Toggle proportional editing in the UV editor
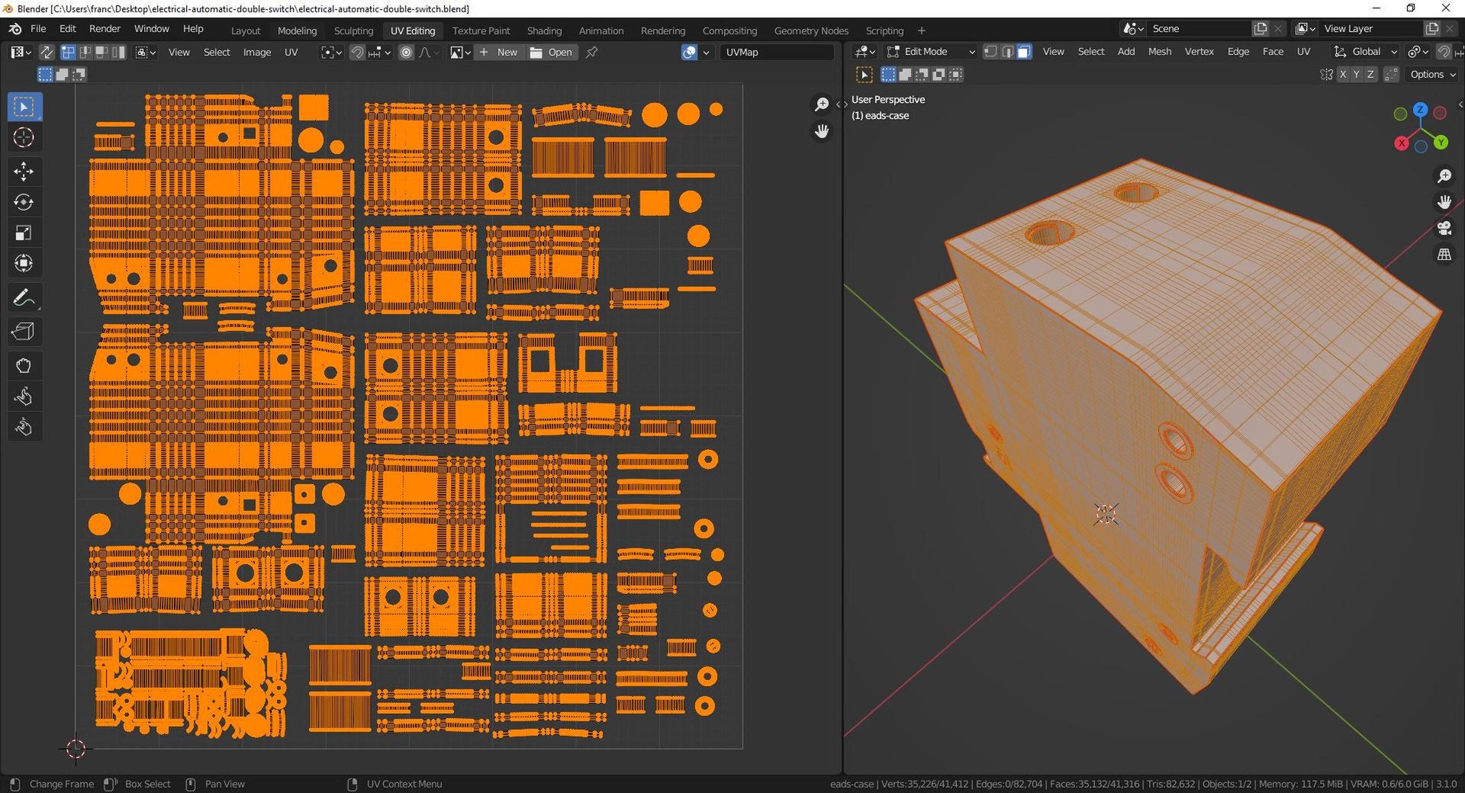1465x793 pixels. (x=406, y=52)
